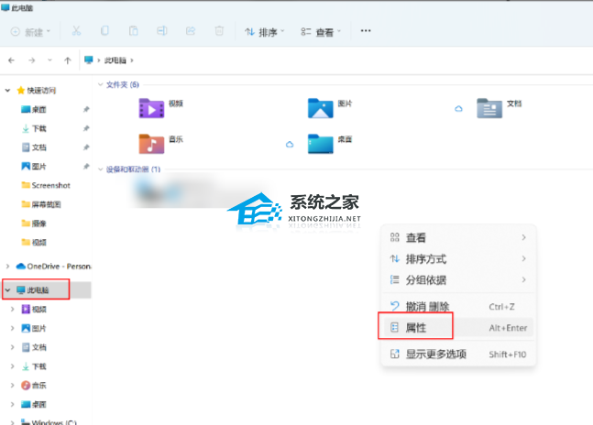This screenshot has width=593, height=425.
Task: Open the 视频 folder under Quick access
Action: coord(34,242)
